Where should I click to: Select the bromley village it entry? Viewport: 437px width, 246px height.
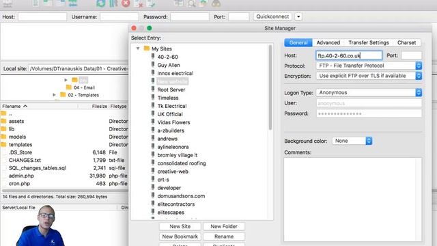(x=178, y=155)
